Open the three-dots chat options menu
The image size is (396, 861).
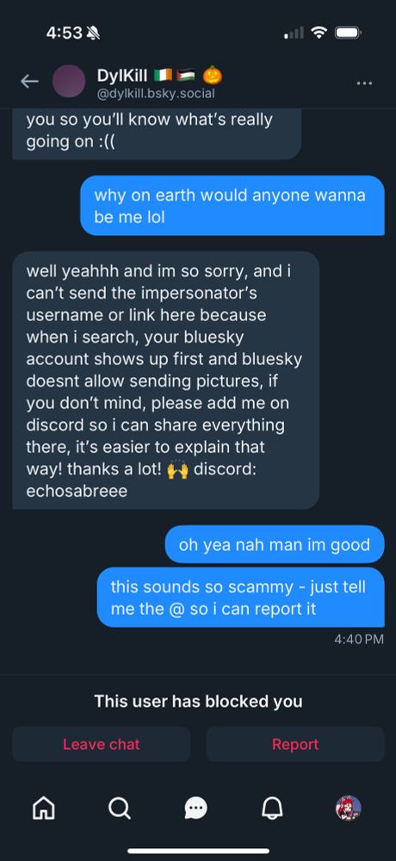click(x=365, y=83)
